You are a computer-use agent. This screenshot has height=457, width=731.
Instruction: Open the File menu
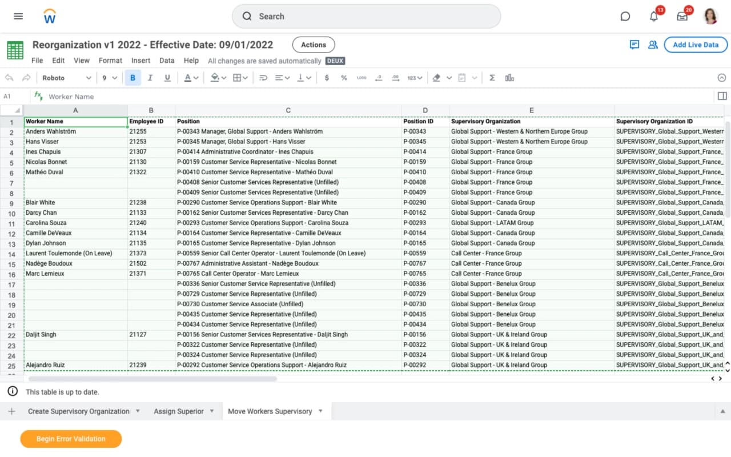[37, 61]
